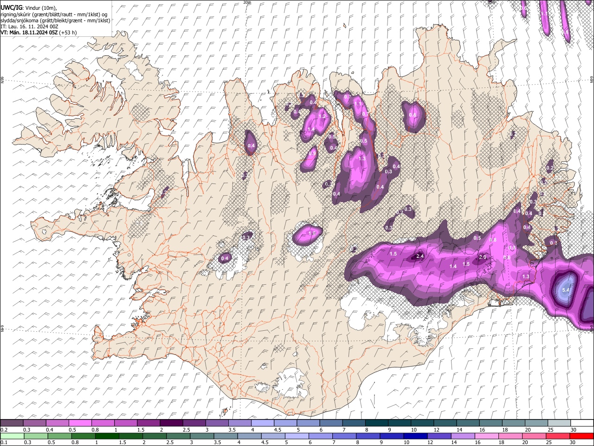Click the dark teal 8–9 snow legend swatch
The width and height of the screenshot is (594, 446).
[x=377, y=423]
